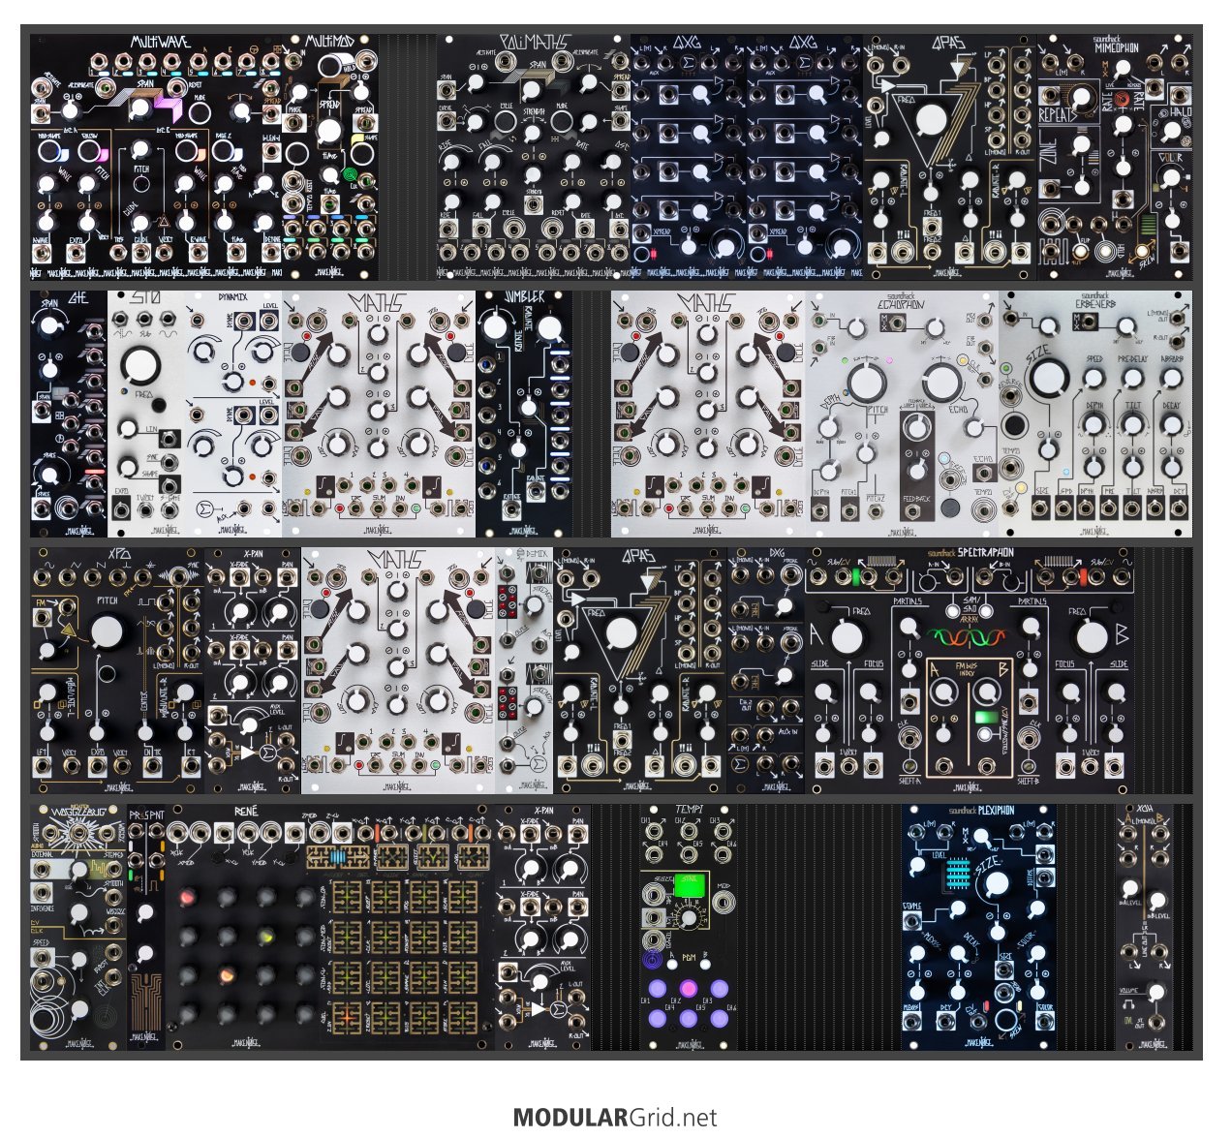Screen dimensions: 1232x1138
Task: Select the Bemix module beside third-row Maths
Action: [x=524, y=671]
